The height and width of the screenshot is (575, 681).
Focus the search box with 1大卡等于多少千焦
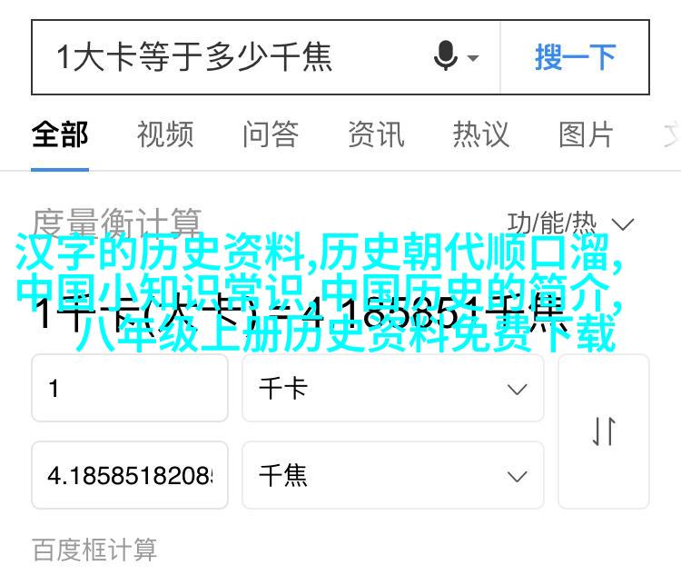[266, 57]
